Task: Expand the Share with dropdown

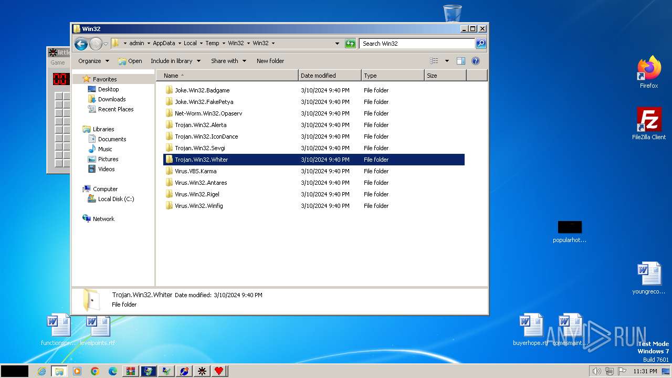Action: pos(228,61)
